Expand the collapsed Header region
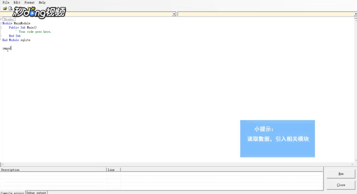Image resolution: width=357 pixels, height=194 pixels. pos(1,19)
